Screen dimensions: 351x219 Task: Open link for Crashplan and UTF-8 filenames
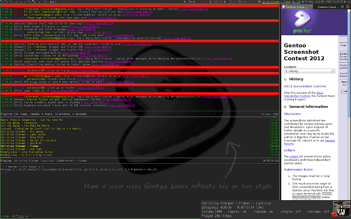tap(82, 29)
